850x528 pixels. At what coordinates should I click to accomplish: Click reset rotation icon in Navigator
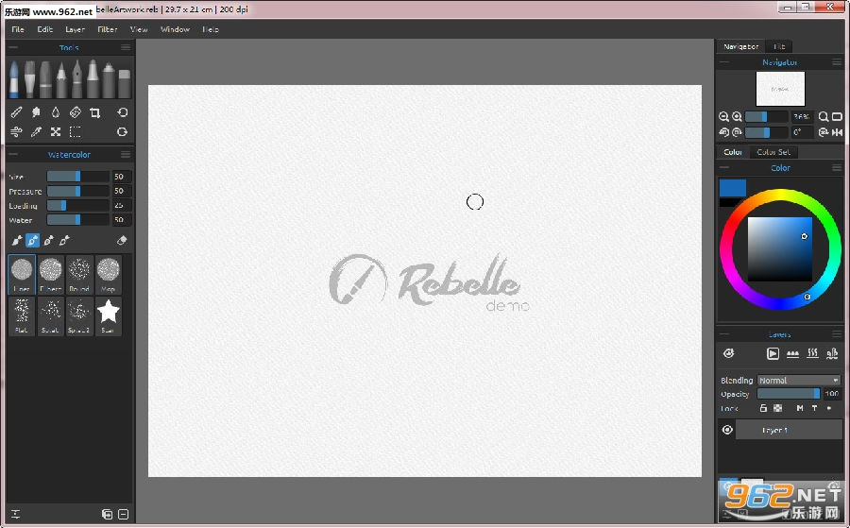click(x=824, y=132)
